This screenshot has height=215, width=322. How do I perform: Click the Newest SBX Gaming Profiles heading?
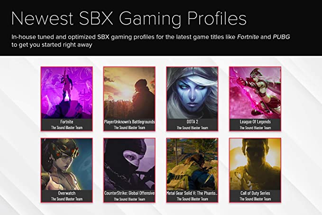pos(129,18)
